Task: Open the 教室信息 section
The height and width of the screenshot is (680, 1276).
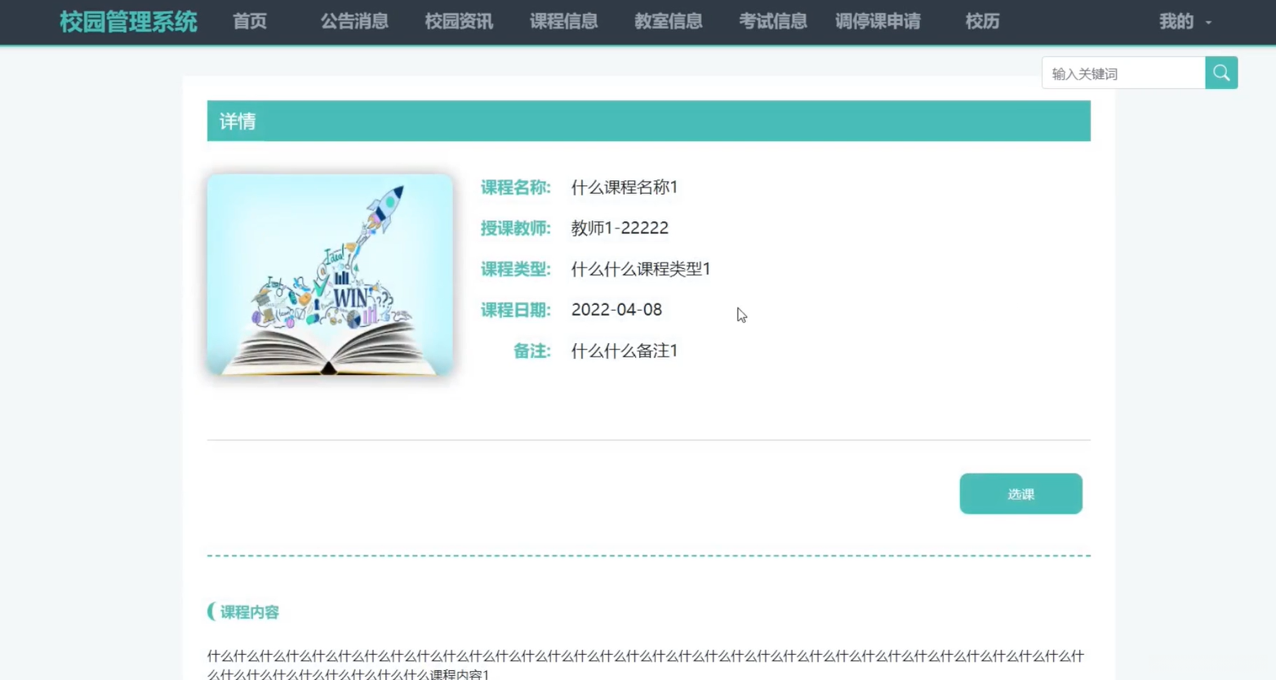Action: pos(668,21)
